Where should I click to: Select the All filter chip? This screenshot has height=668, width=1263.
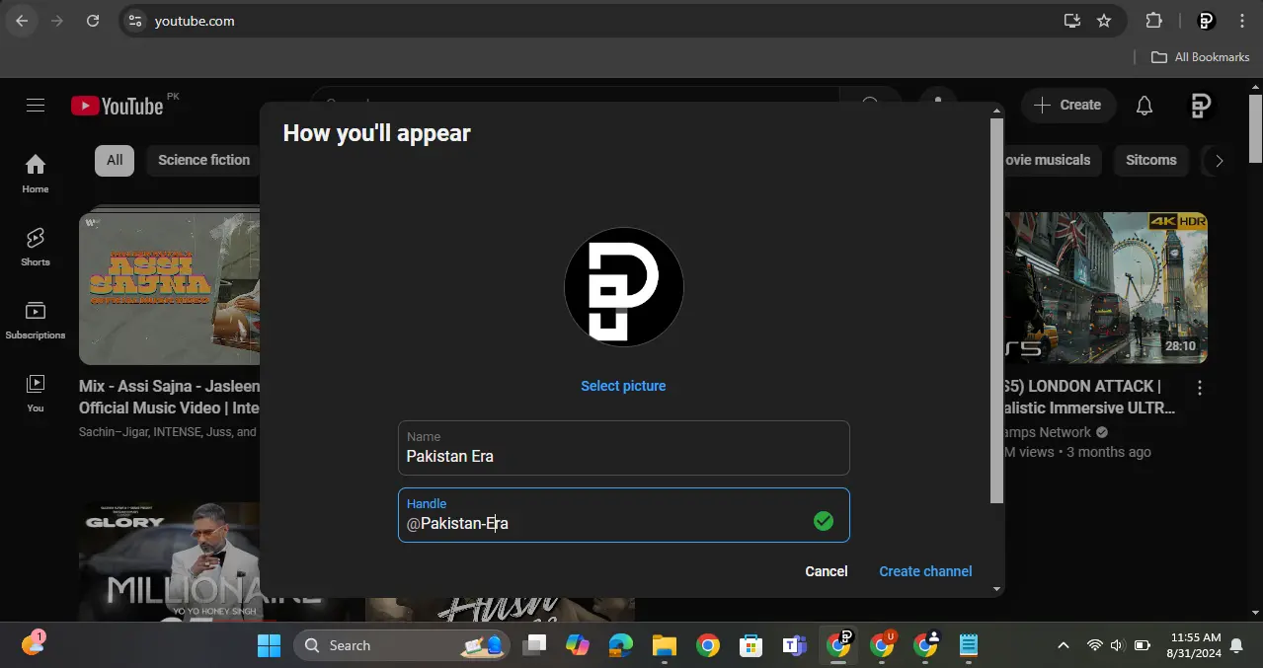pyautogui.click(x=115, y=160)
